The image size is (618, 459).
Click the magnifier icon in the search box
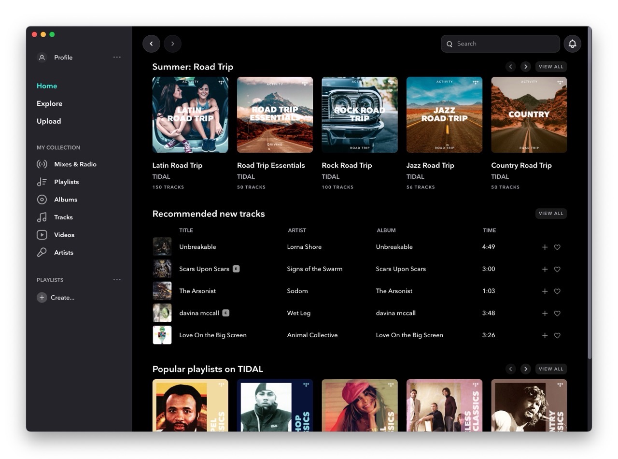(449, 44)
